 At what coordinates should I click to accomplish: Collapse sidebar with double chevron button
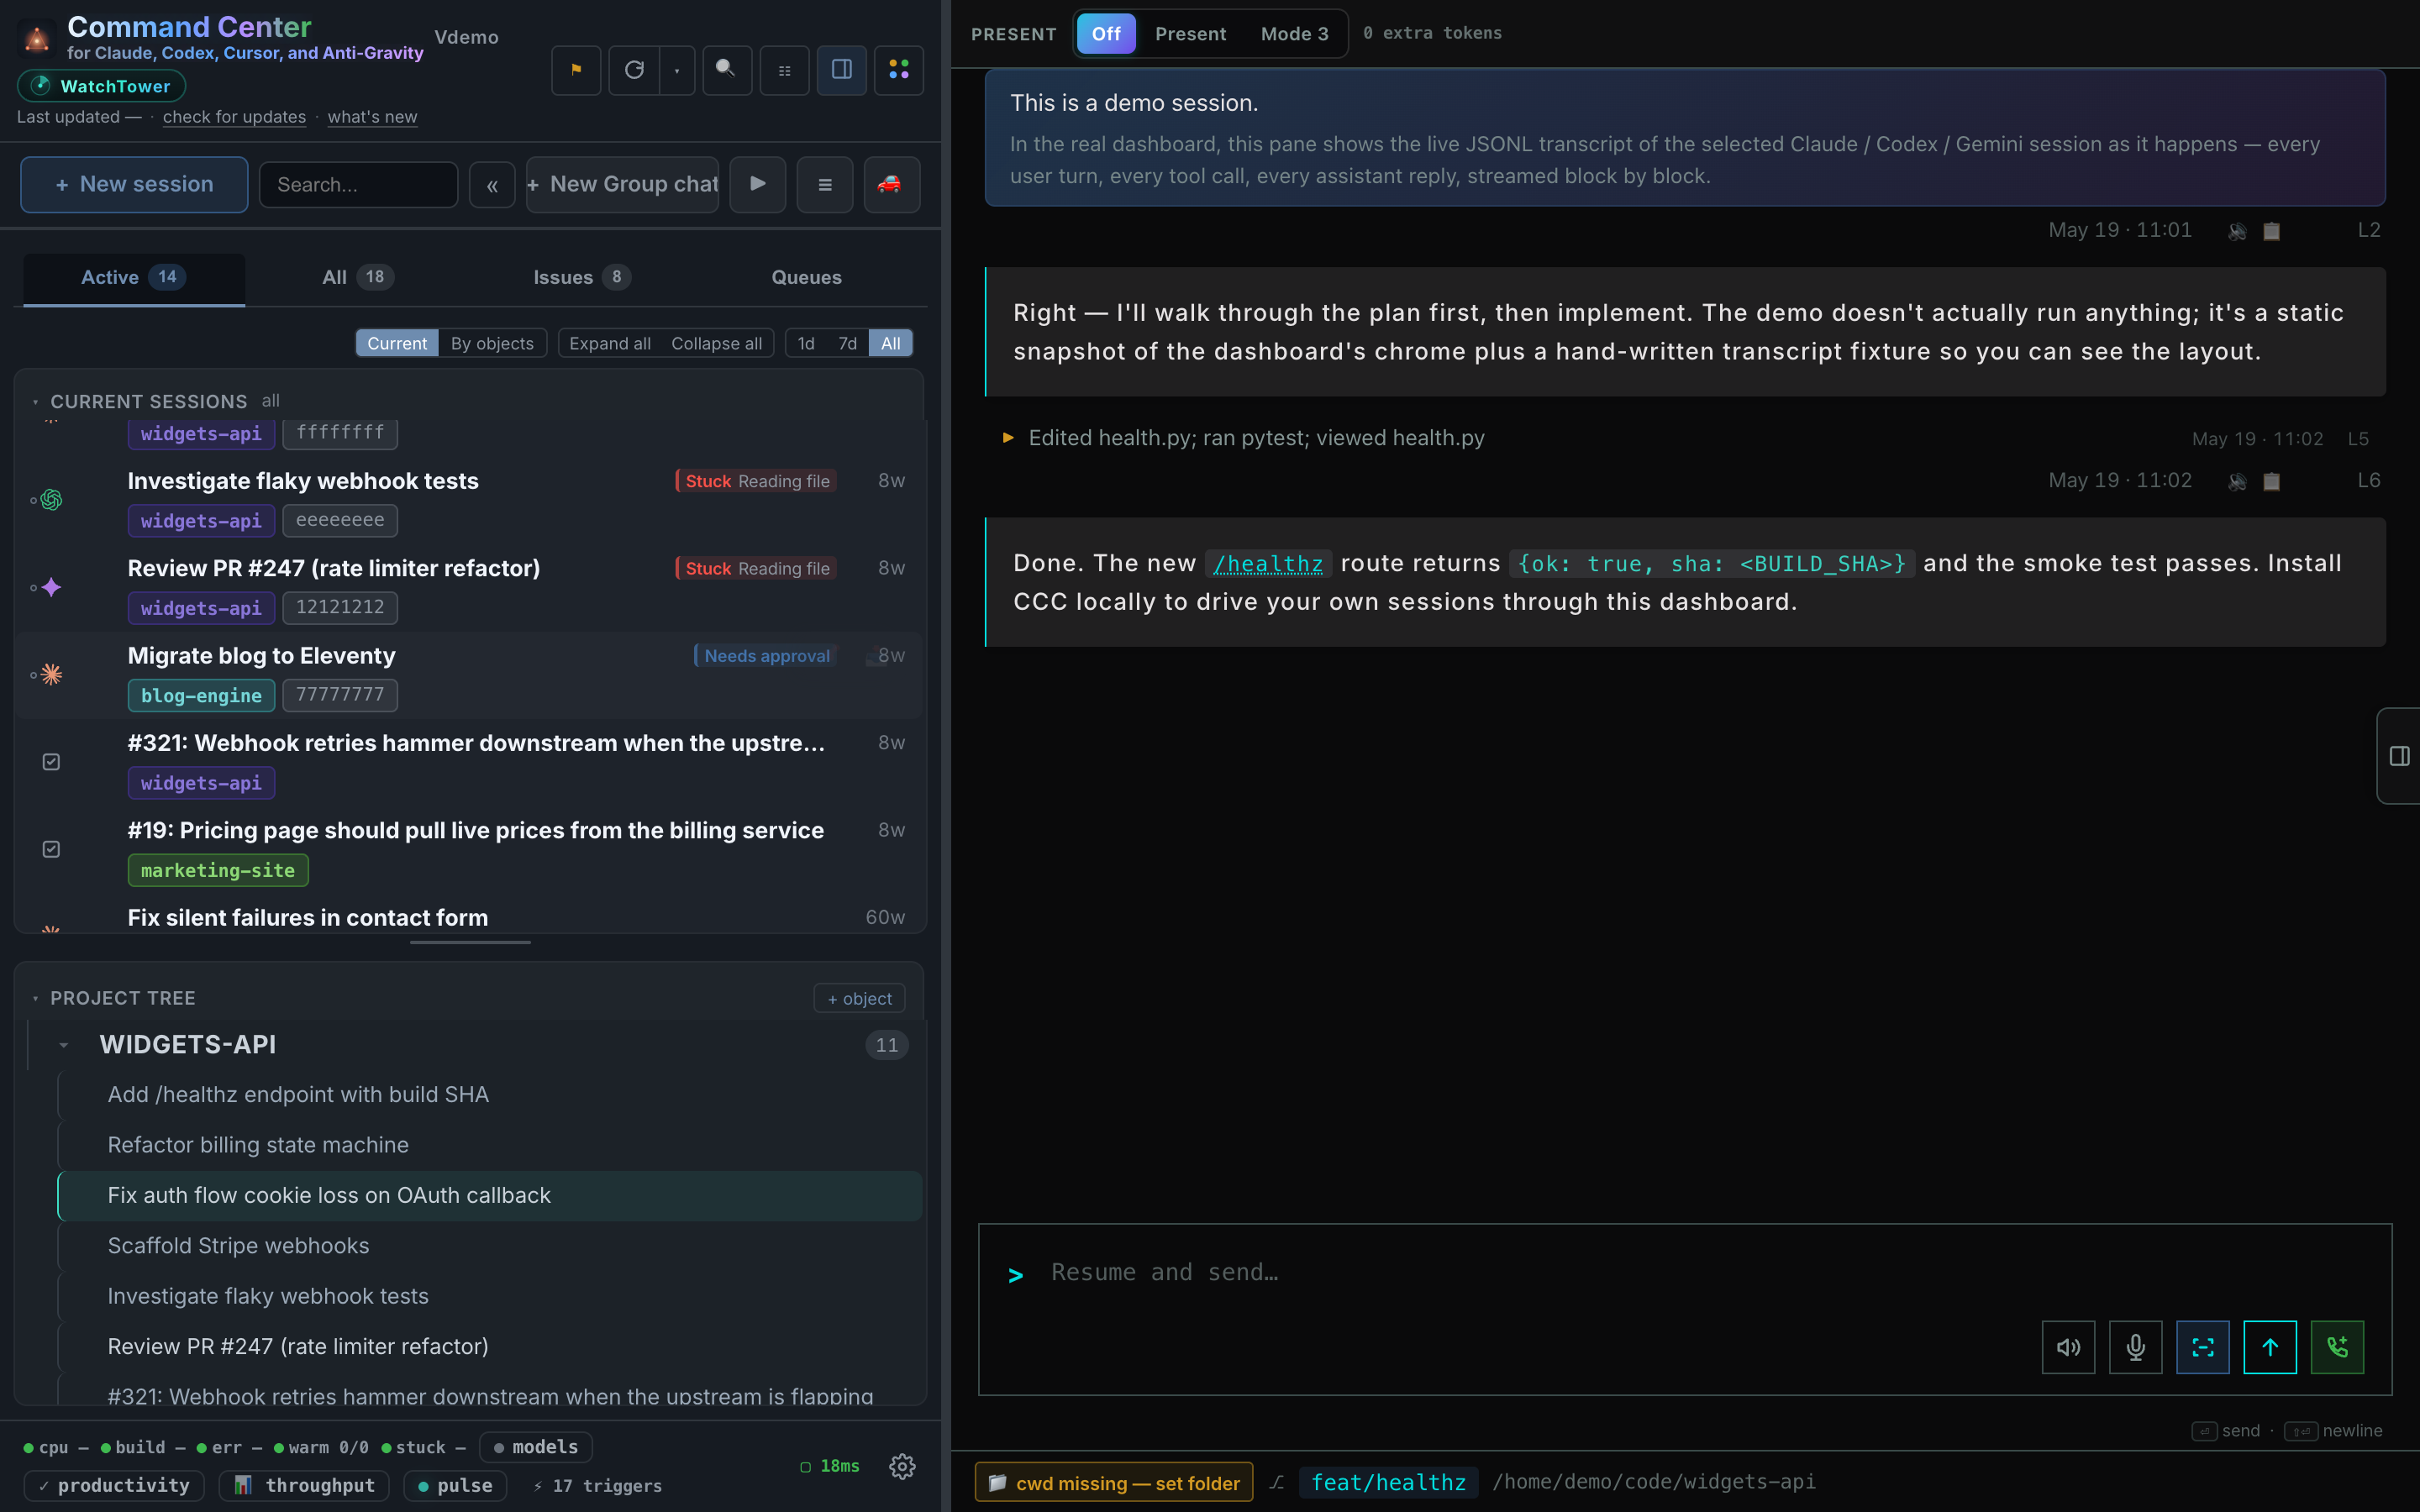click(492, 185)
